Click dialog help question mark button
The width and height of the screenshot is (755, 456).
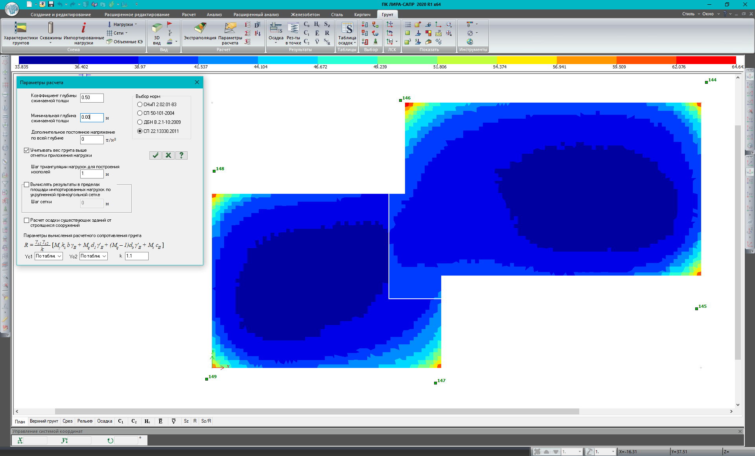click(181, 155)
